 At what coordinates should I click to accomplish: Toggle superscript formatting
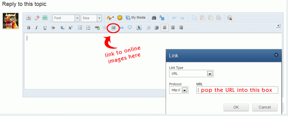click(70, 28)
